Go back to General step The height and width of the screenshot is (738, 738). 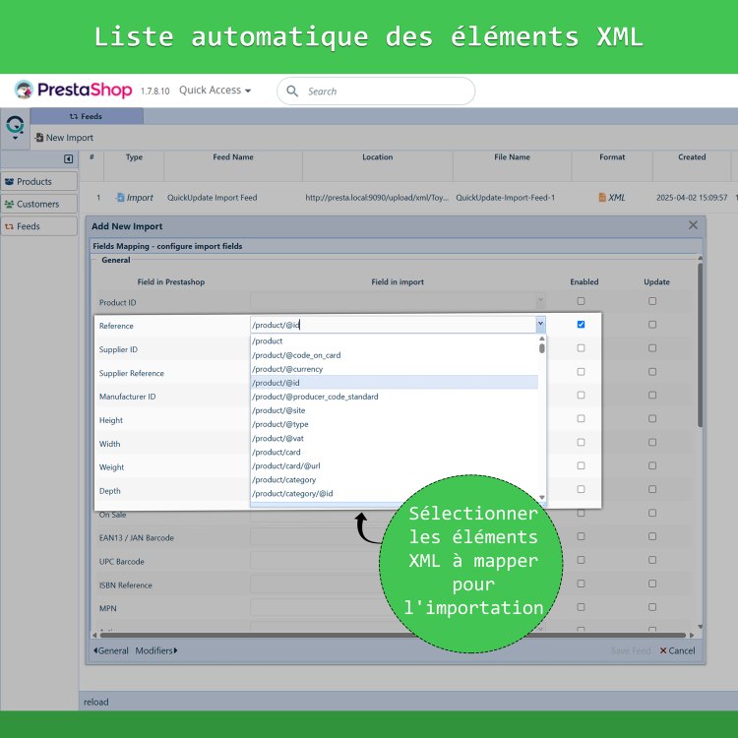tap(111, 650)
